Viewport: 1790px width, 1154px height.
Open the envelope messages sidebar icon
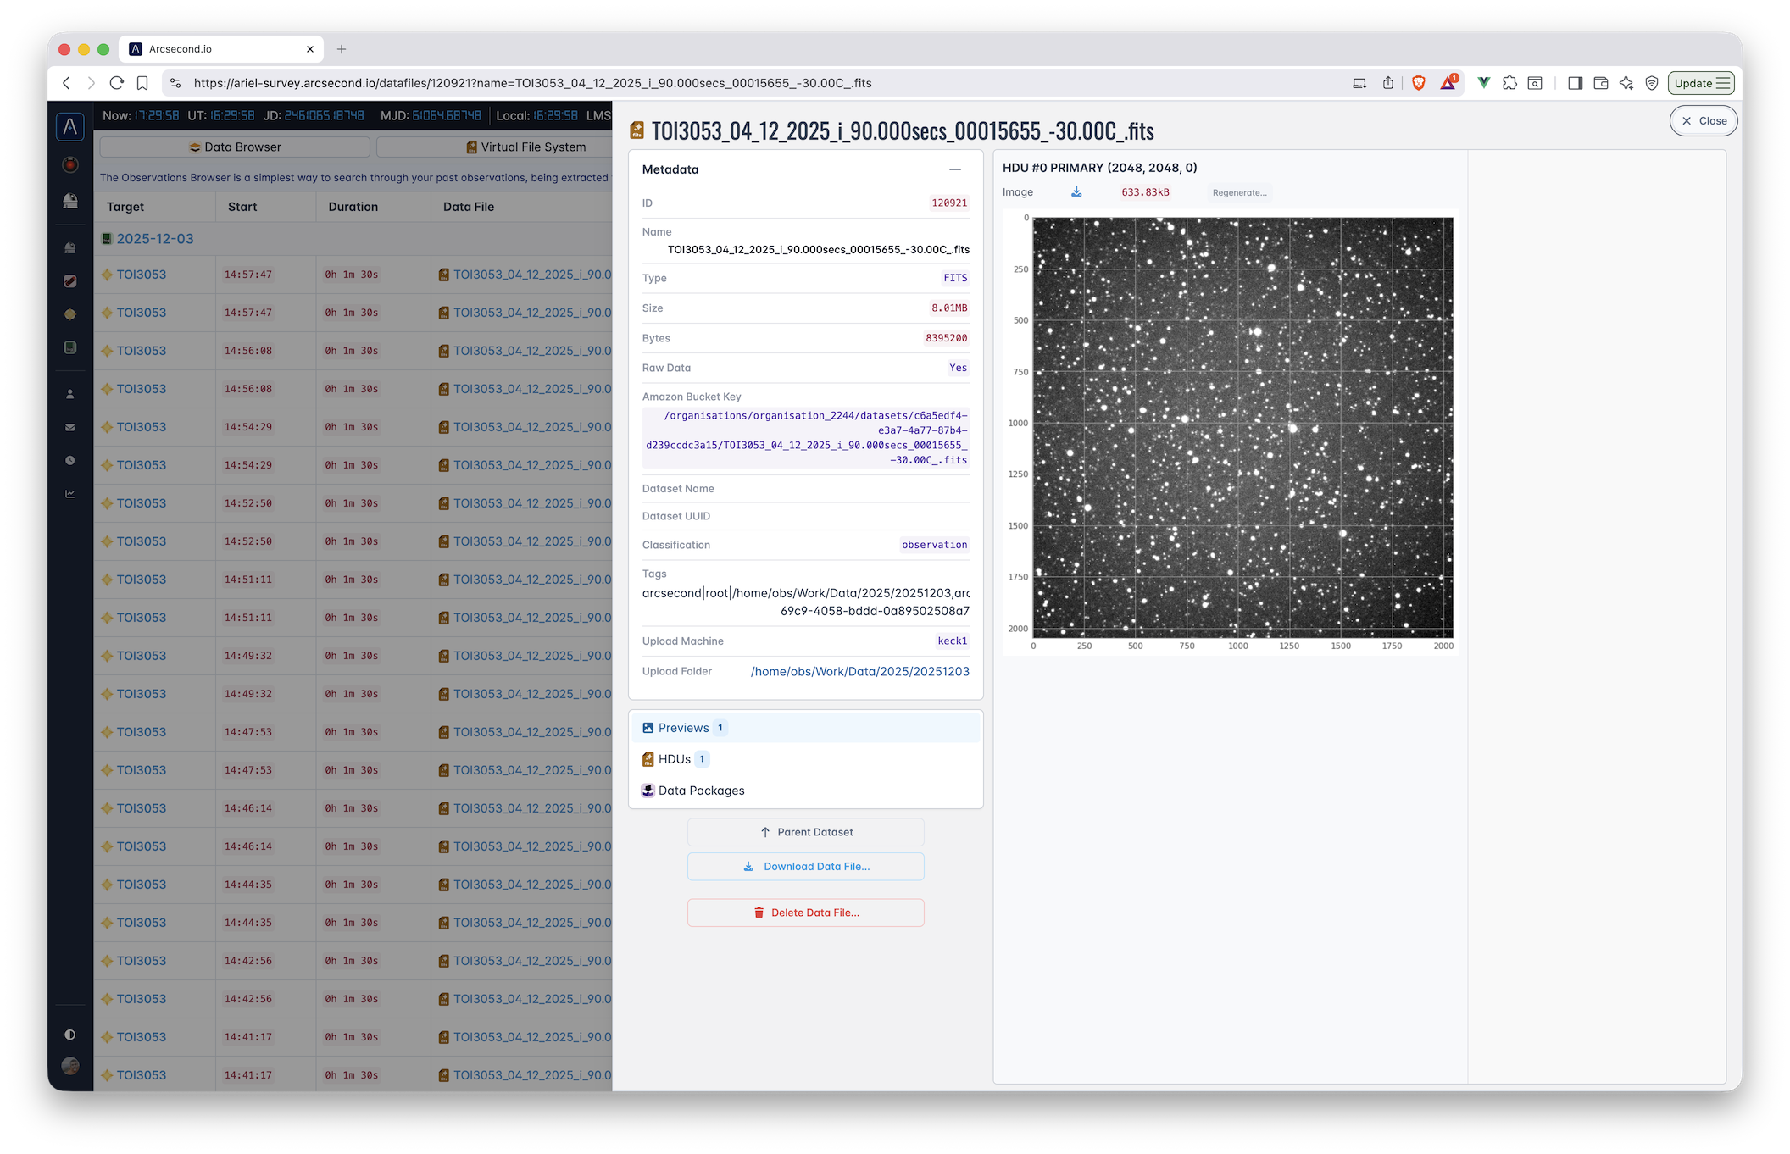click(70, 427)
